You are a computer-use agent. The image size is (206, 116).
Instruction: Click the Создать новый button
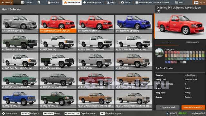[x=167, y=107]
